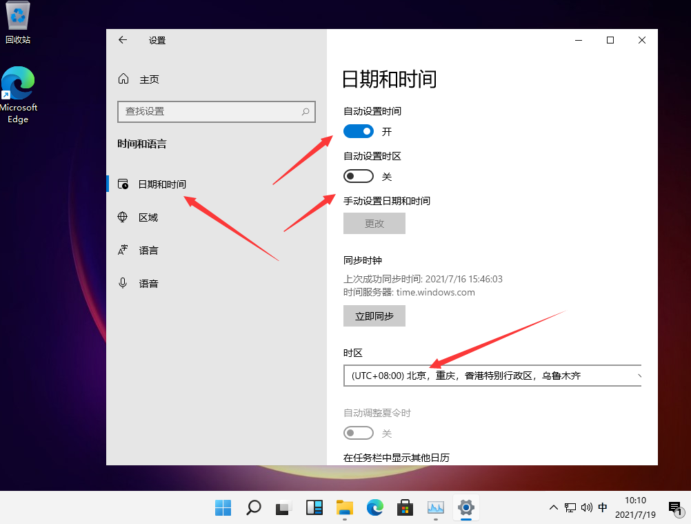This screenshot has height=524, width=691.
Task: Select 语言 in the sidebar
Action: click(x=148, y=251)
